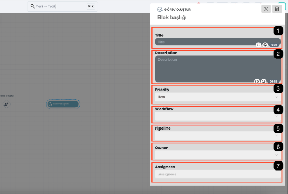This screenshot has width=288, height=194.
Task: Expand the Pipeline dropdown
Action: pos(218,136)
